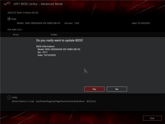
Task: Click the Help info icon
Action: click(x=9, y=97)
